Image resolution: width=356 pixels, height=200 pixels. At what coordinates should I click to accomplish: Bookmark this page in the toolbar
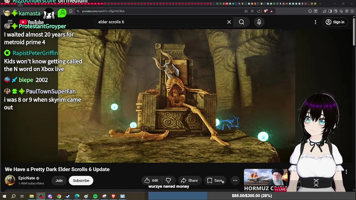[x=71, y=11]
